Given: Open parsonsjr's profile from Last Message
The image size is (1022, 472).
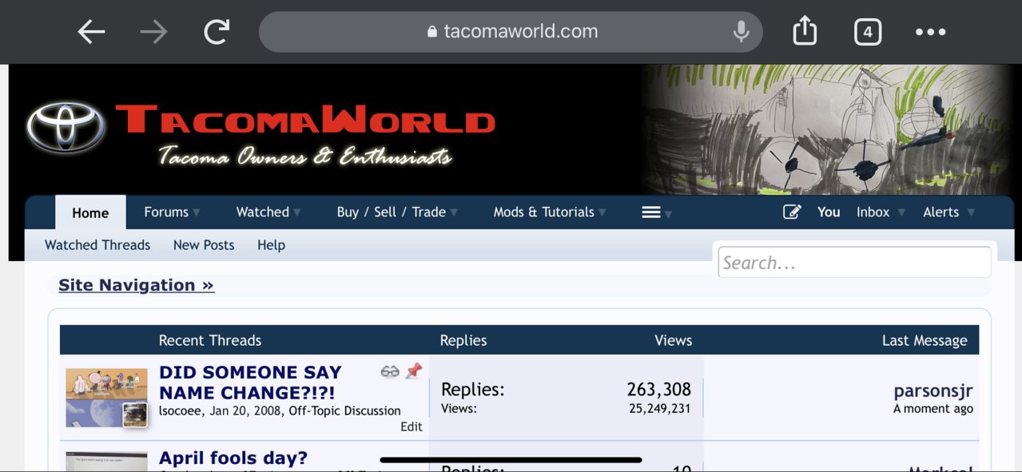Looking at the screenshot, I should pyautogui.click(x=933, y=391).
